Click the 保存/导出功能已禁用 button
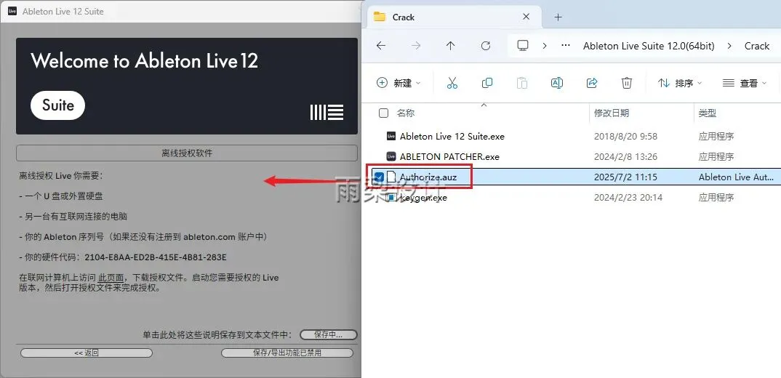The width and height of the screenshot is (781, 378). tap(287, 353)
